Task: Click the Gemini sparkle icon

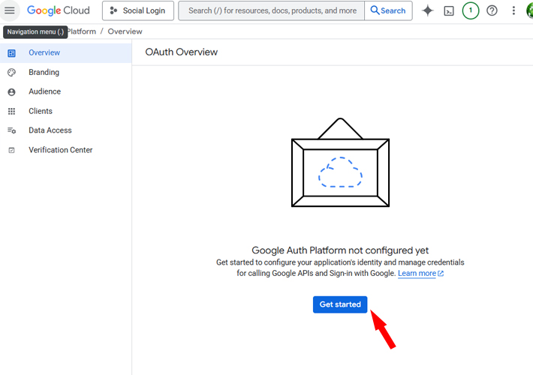Action: pyautogui.click(x=428, y=10)
